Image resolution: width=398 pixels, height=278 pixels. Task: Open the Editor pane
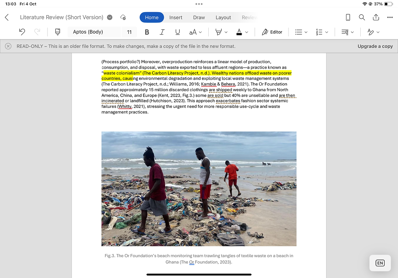tap(272, 32)
